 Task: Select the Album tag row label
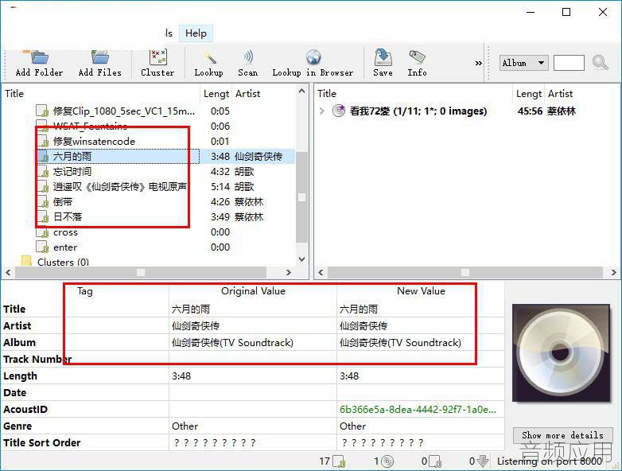[x=19, y=342]
